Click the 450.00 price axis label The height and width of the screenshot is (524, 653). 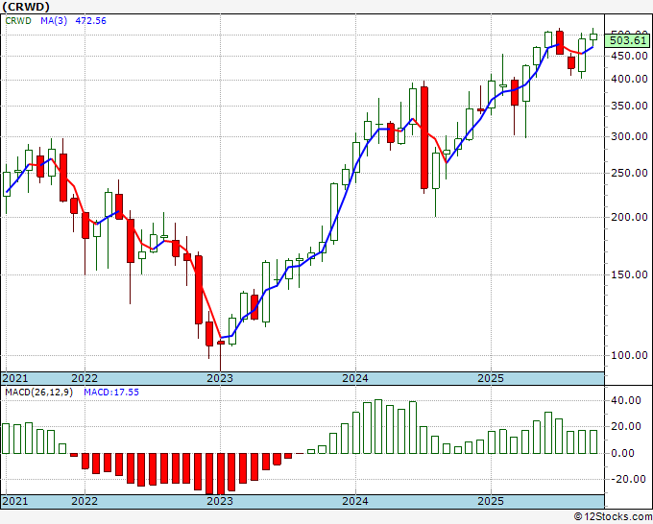631,56
